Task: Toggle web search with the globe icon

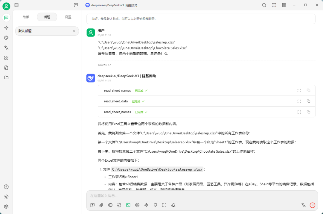Action: (110, 205)
